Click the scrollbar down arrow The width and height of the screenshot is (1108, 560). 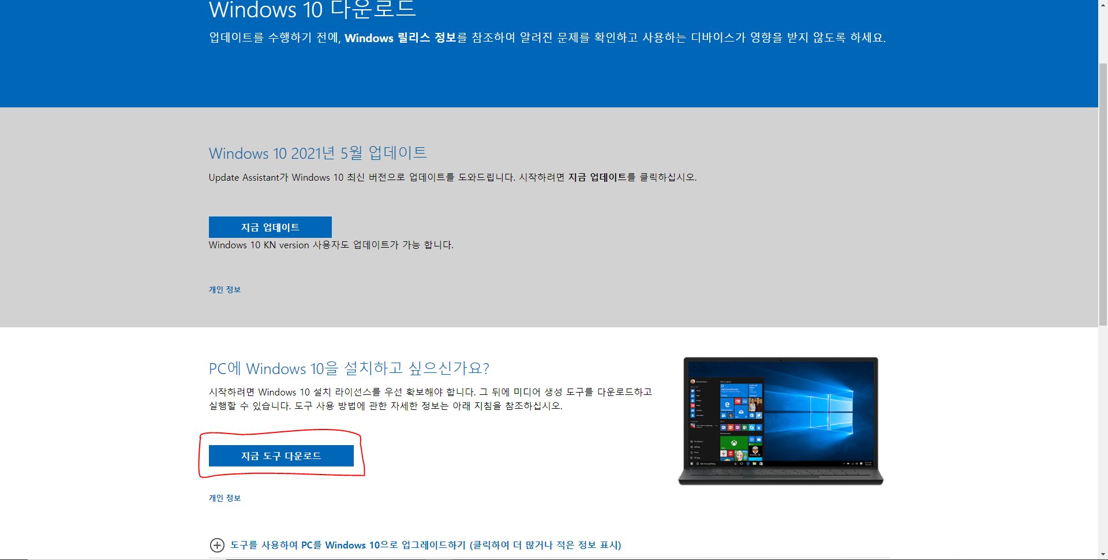point(1103,555)
